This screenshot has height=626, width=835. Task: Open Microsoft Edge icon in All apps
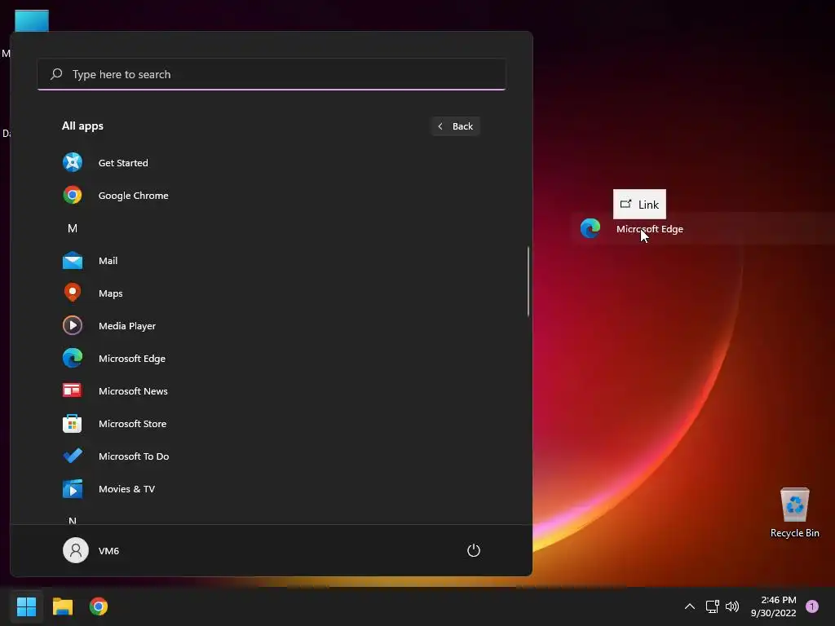(x=73, y=359)
